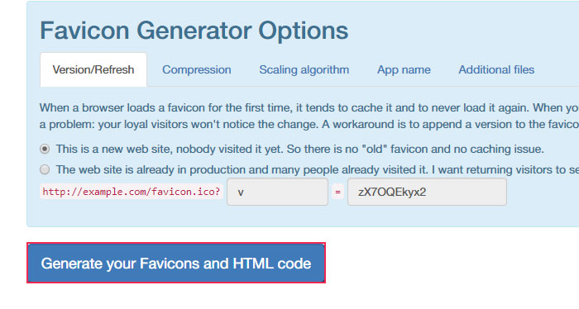Click Generate your Favicons and HTML code

(176, 263)
